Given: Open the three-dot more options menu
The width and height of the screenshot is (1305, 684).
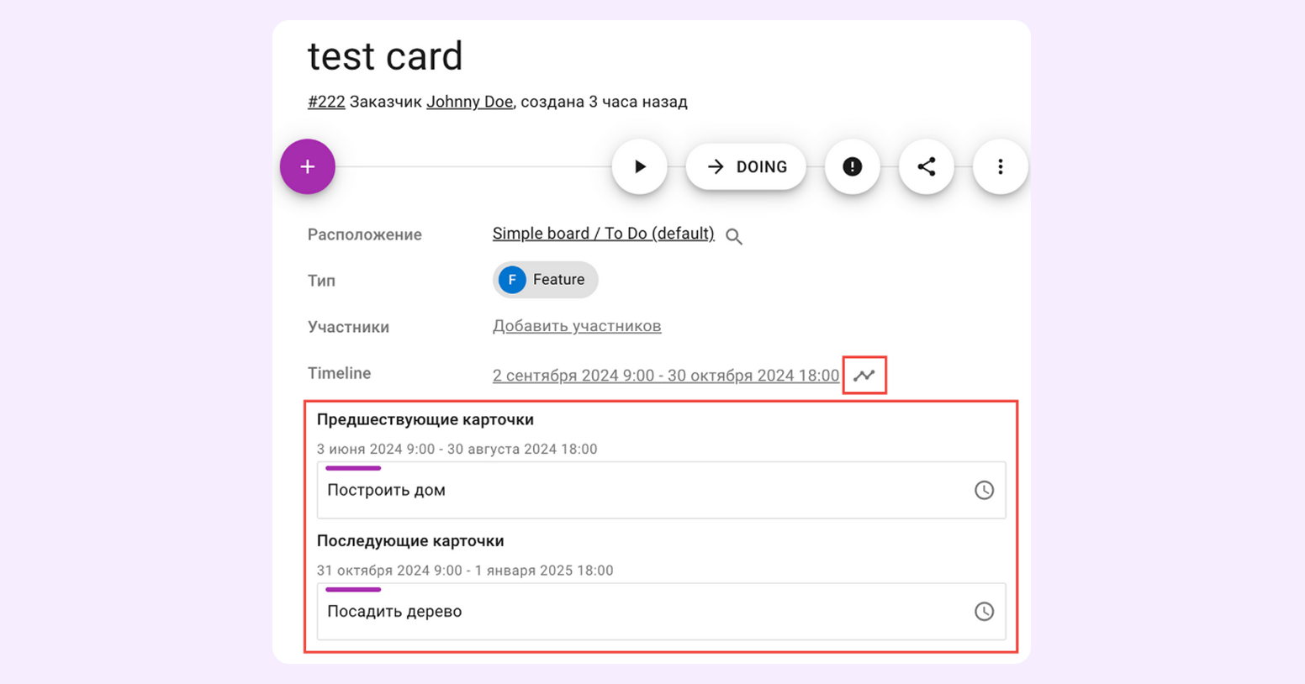Looking at the screenshot, I should click(1001, 166).
